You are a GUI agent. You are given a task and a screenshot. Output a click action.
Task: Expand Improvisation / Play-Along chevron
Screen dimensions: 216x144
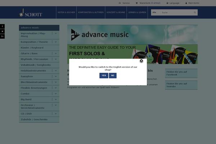56,33
